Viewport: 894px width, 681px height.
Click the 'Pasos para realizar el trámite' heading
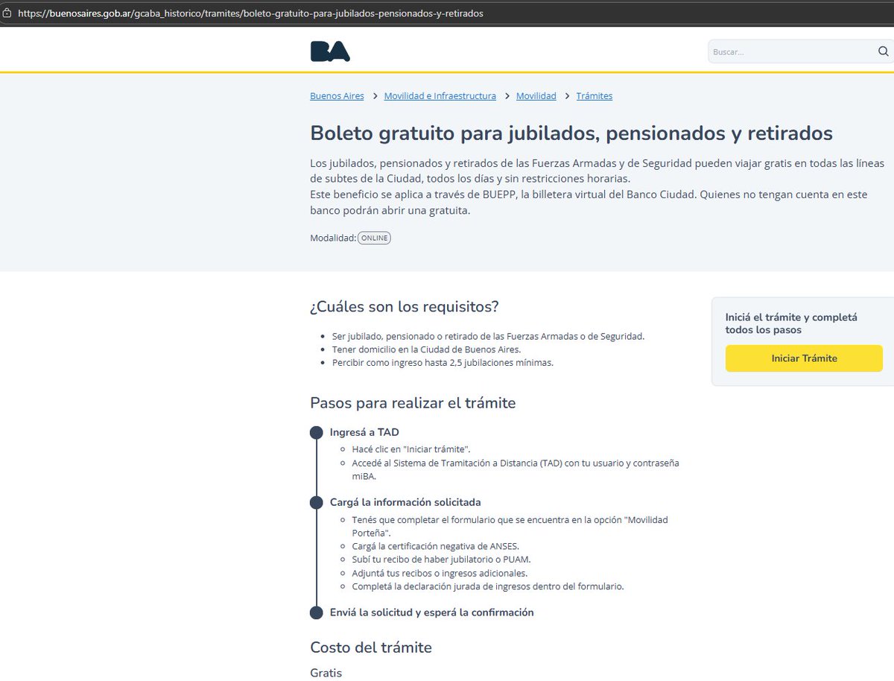[413, 403]
